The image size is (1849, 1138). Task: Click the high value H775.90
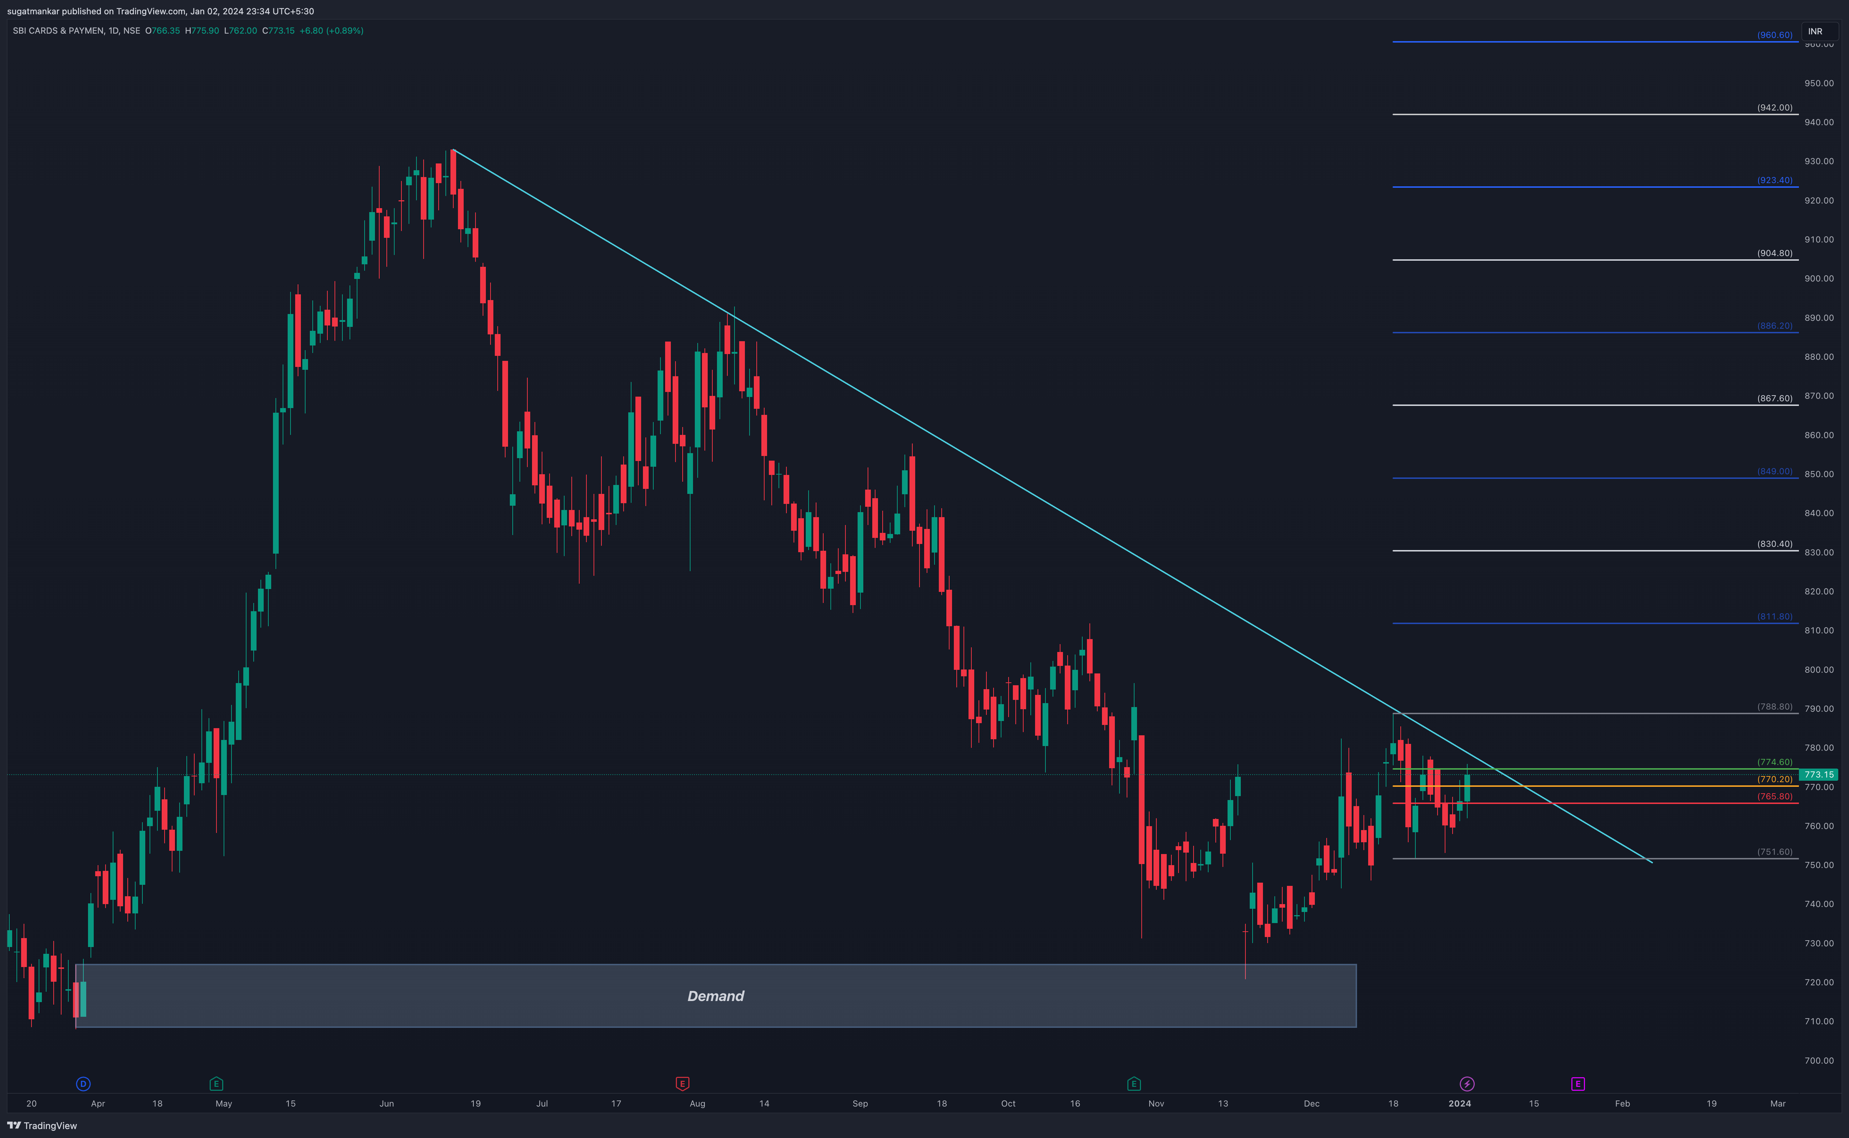(202, 31)
